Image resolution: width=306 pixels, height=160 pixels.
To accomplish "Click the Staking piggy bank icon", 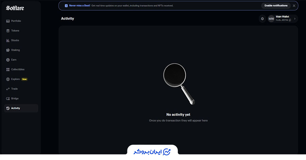I will (x=8, y=50).
